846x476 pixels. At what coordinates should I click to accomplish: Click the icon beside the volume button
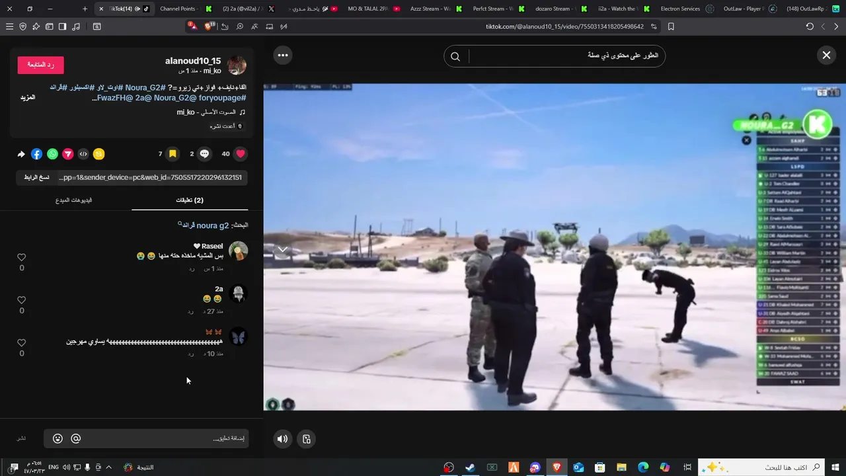306,439
